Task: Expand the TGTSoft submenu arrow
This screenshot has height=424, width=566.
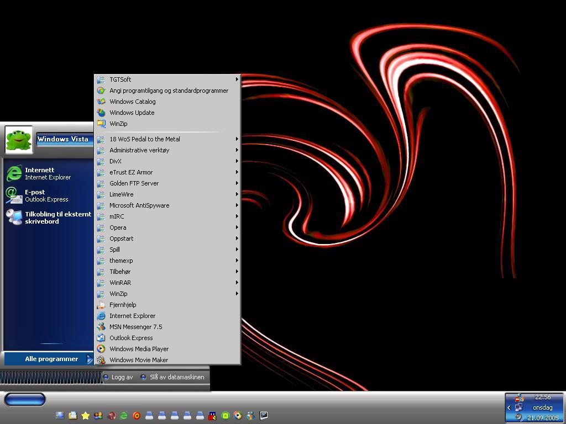Action: (237, 79)
